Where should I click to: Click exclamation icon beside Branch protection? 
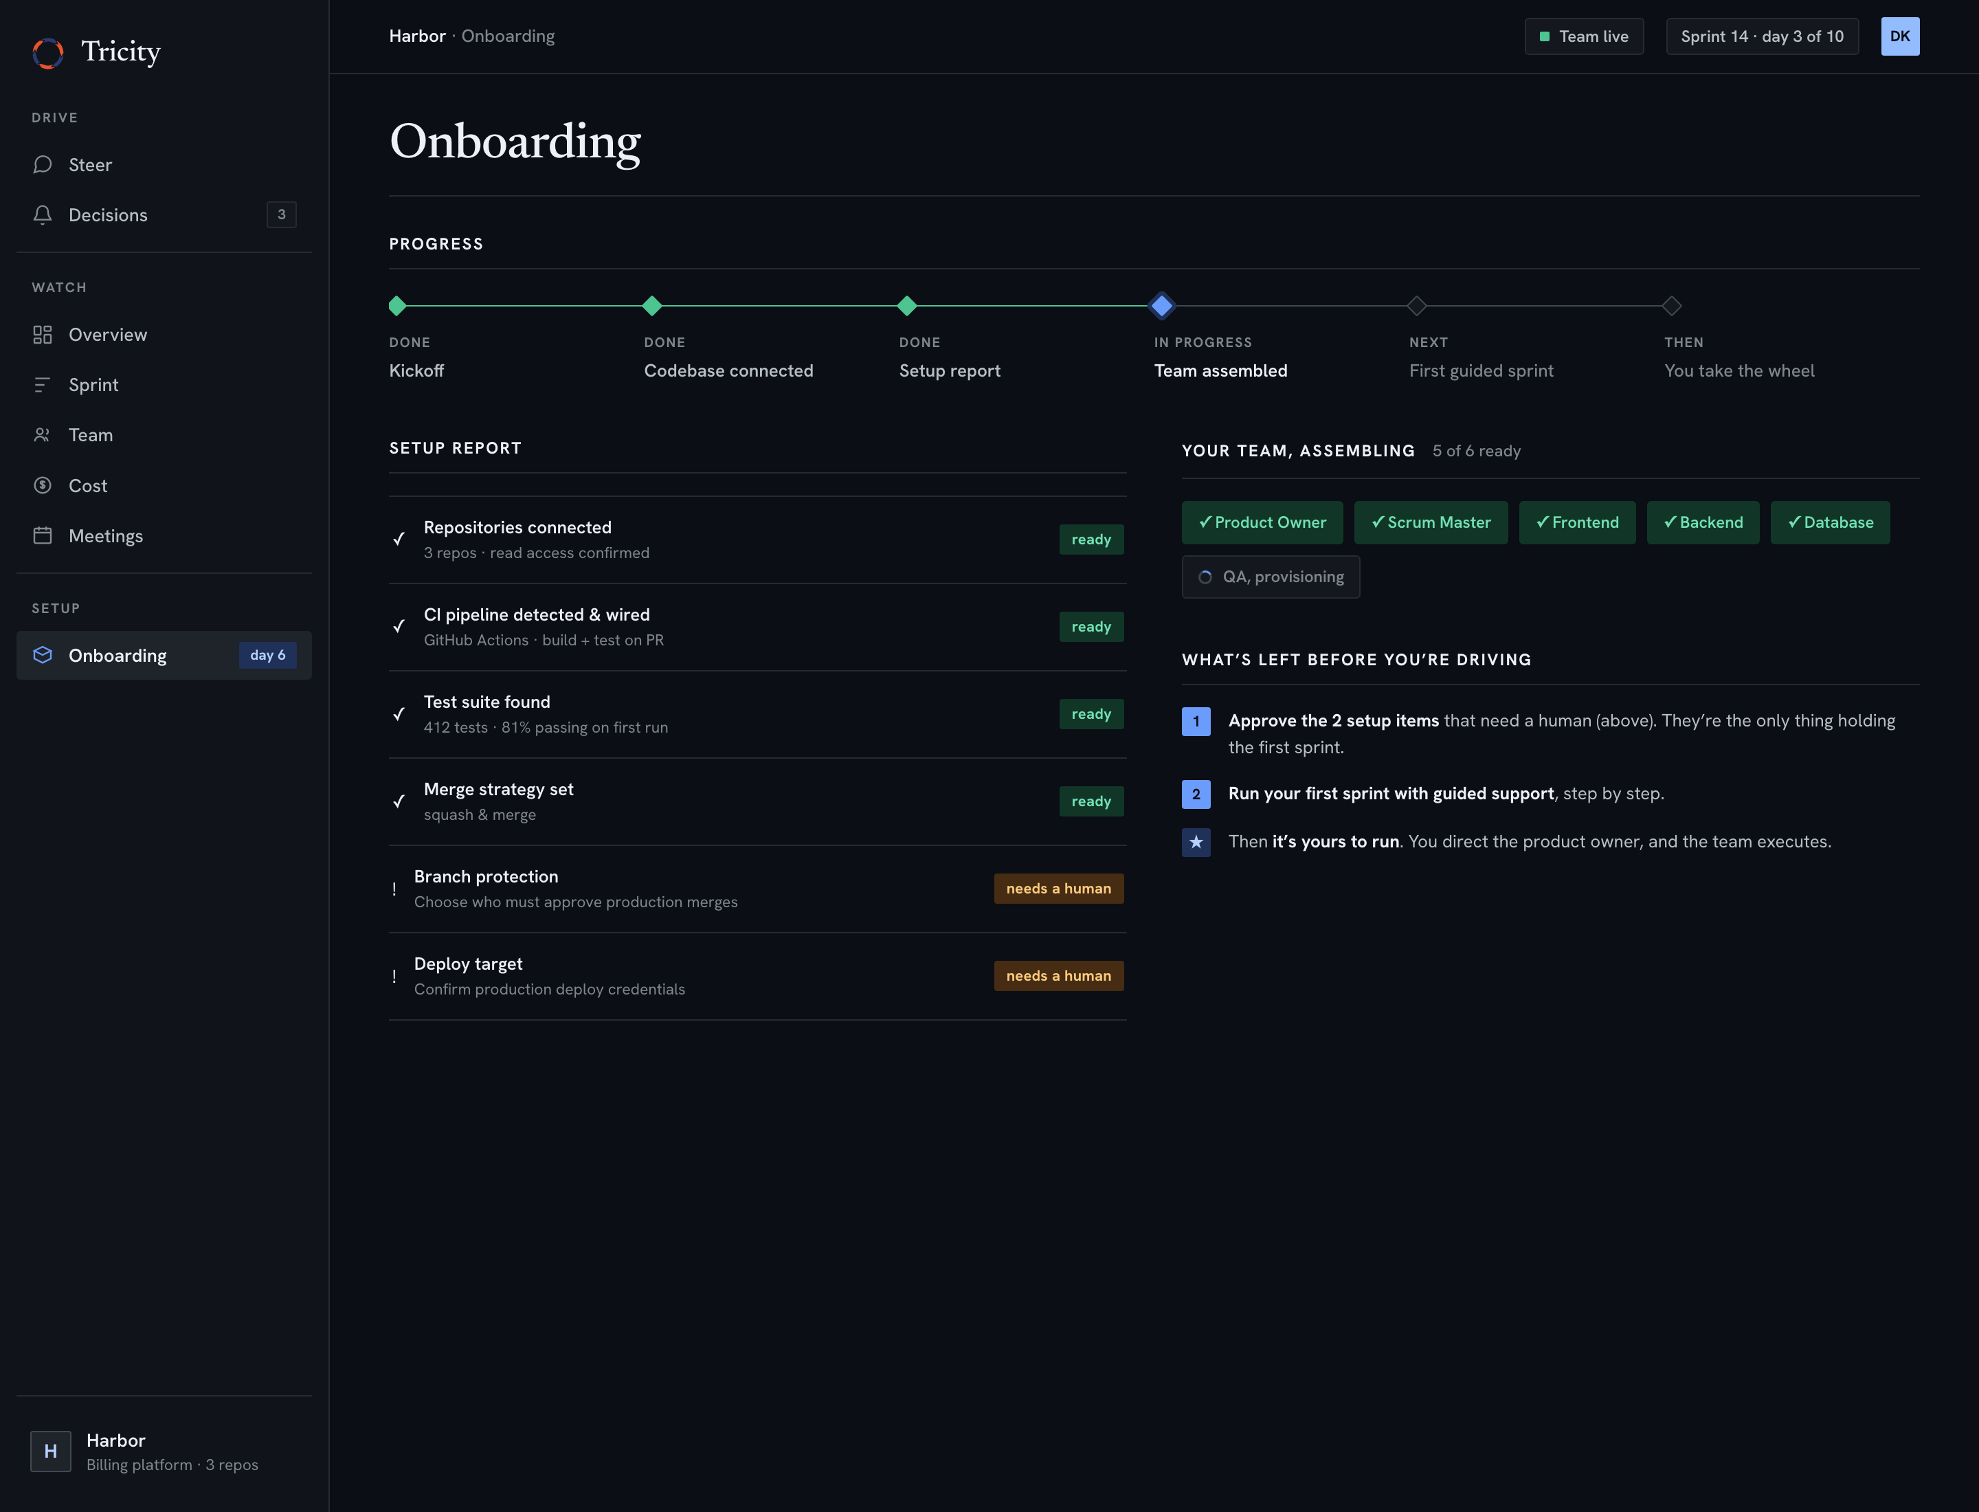pos(394,889)
